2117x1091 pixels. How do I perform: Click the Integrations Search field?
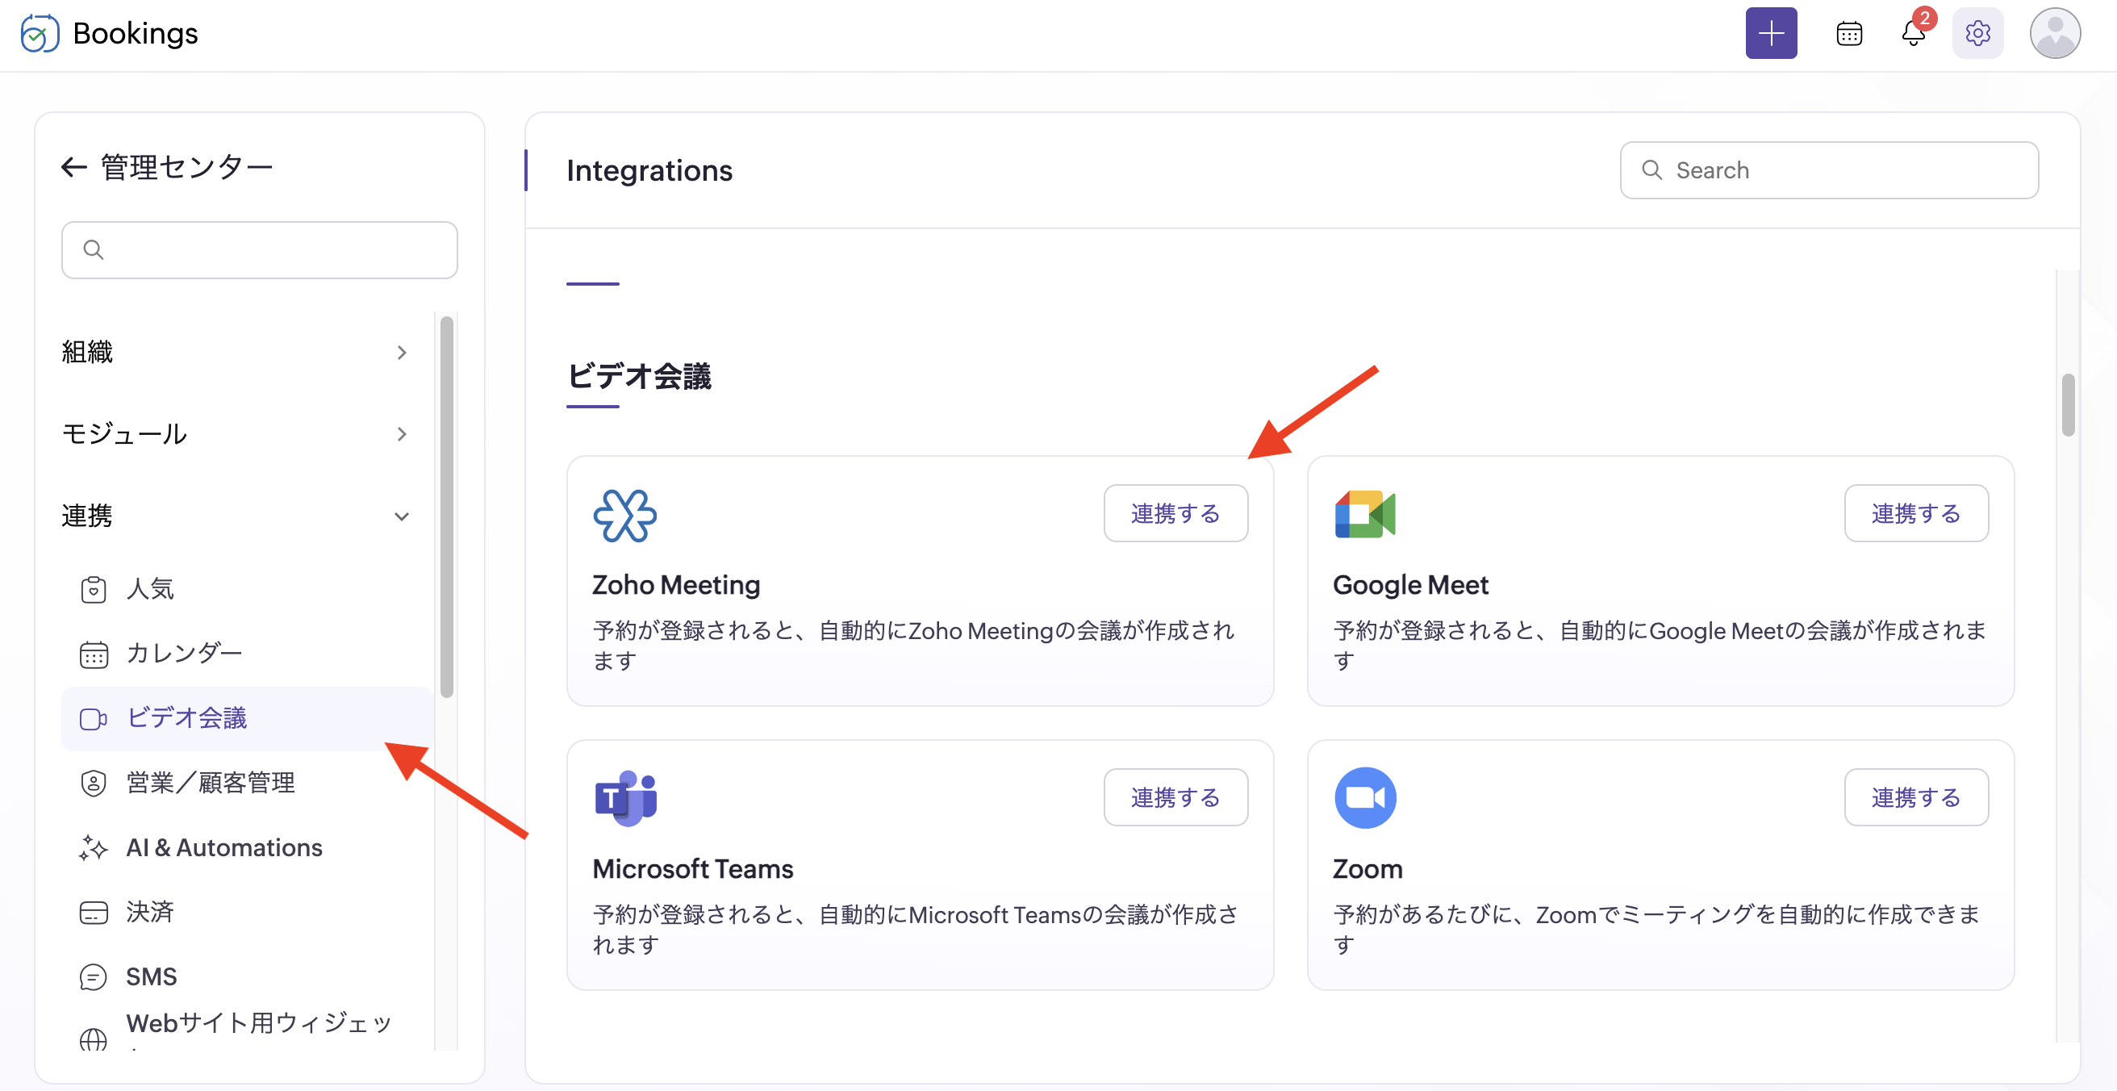click(1828, 170)
